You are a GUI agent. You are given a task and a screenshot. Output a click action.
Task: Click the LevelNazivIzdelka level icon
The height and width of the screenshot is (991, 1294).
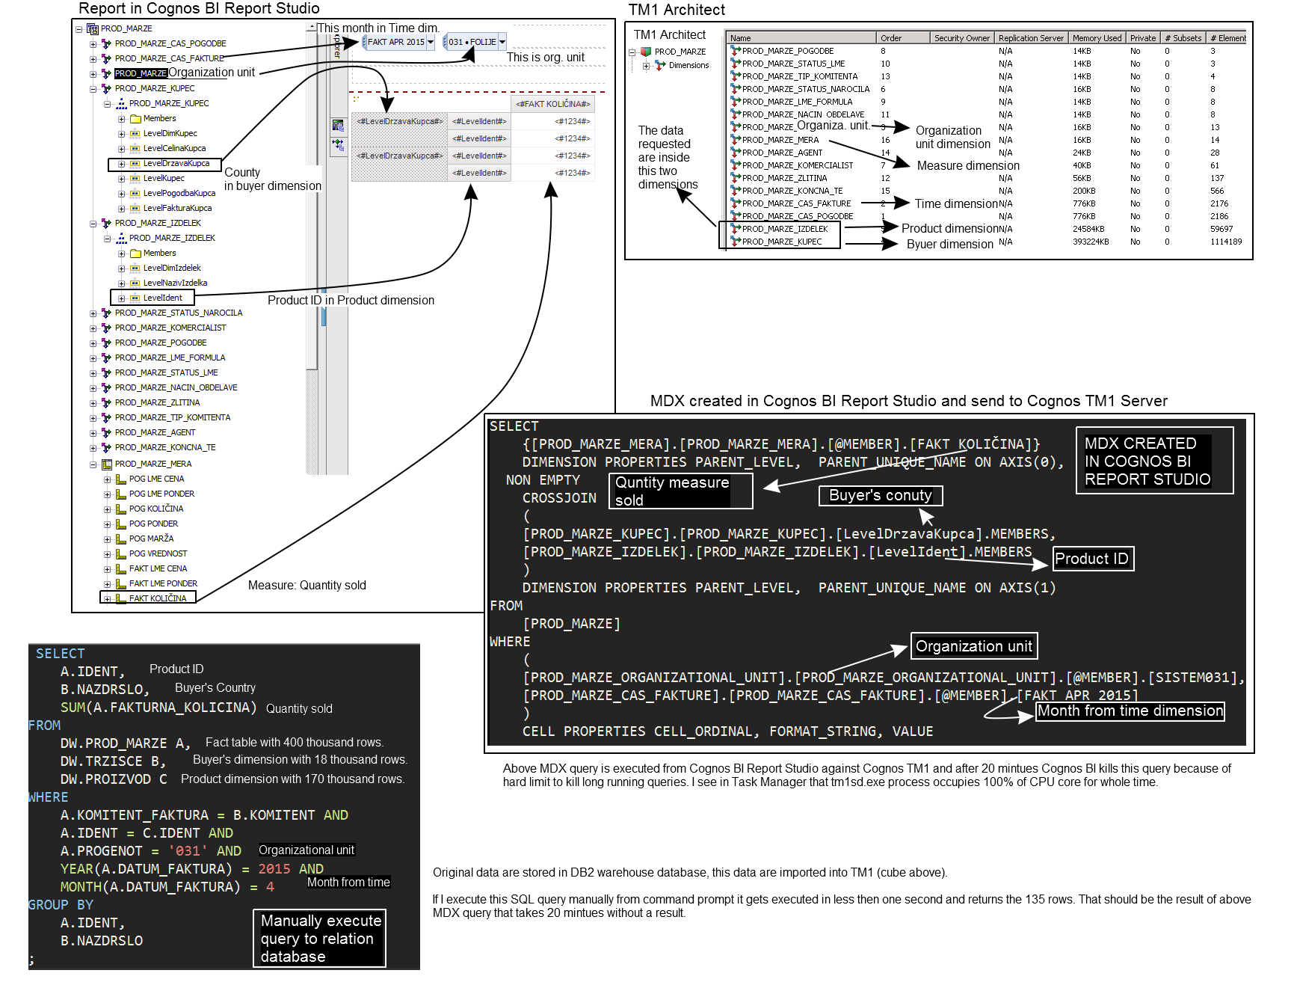click(x=135, y=283)
